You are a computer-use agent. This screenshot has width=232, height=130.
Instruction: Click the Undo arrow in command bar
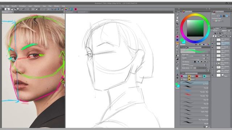click(x=23, y=9)
